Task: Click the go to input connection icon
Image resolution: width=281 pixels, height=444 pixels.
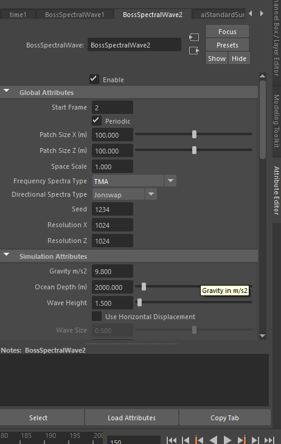Action: (194, 37)
